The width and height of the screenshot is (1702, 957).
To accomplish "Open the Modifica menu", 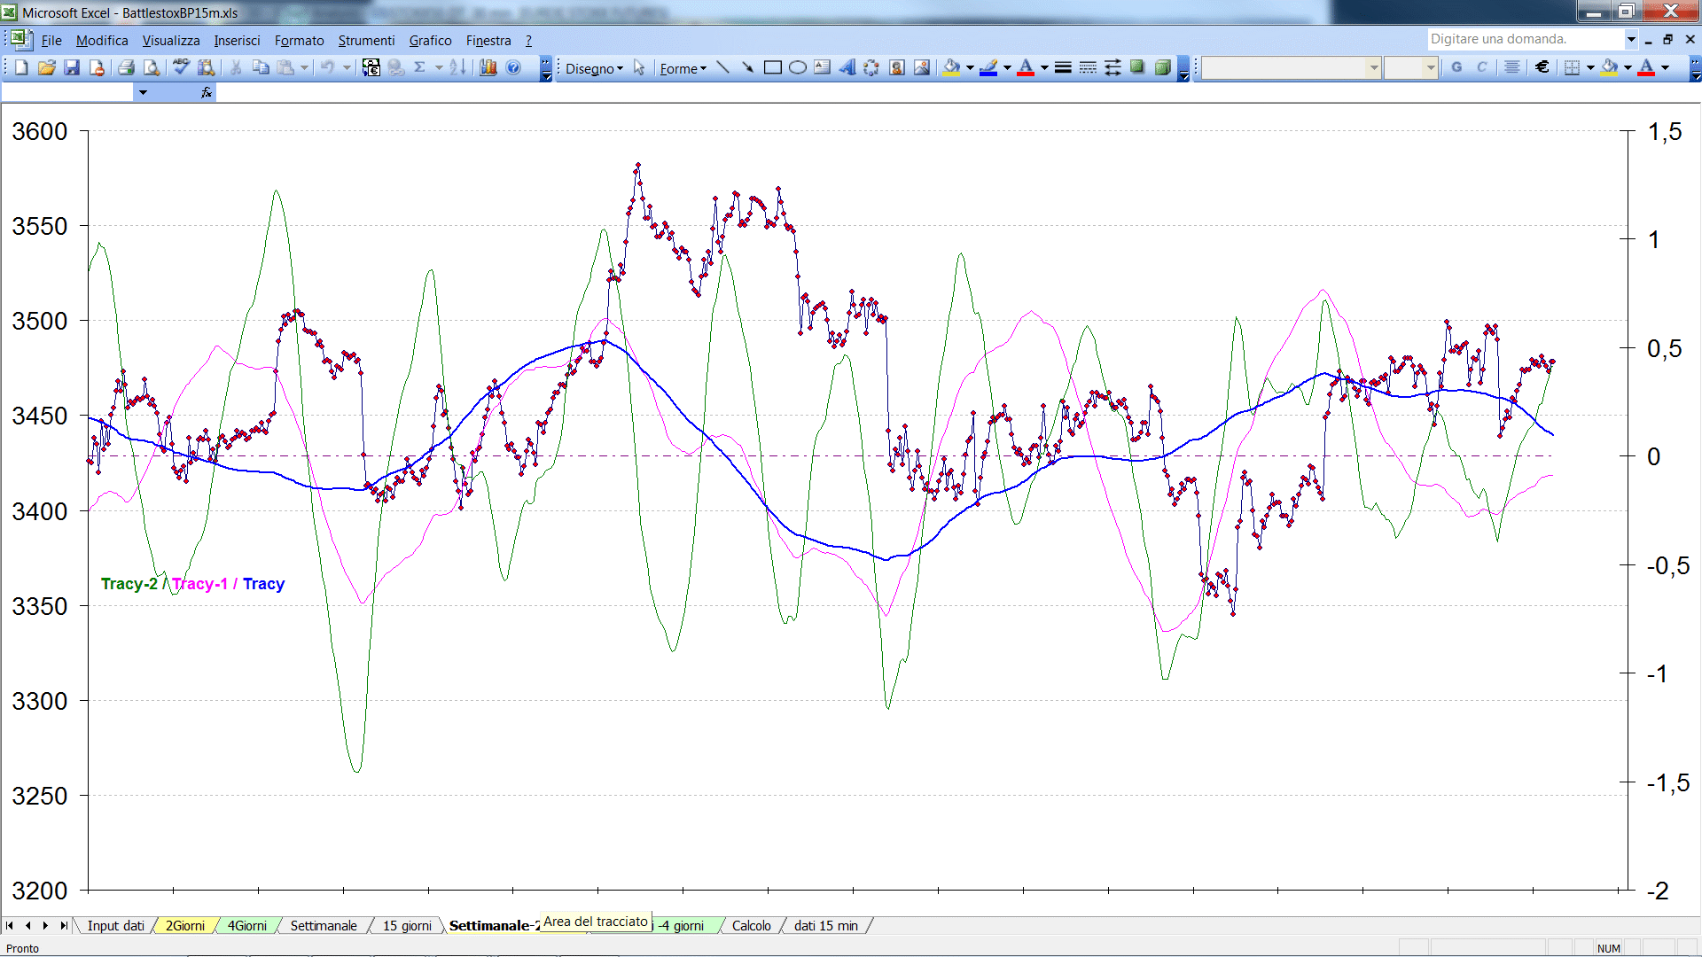I will tap(102, 40).
